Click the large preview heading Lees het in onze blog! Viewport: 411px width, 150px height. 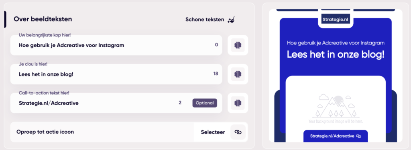point(336,54)
